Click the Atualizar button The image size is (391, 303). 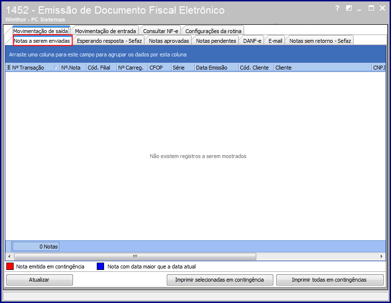point(39,280)
